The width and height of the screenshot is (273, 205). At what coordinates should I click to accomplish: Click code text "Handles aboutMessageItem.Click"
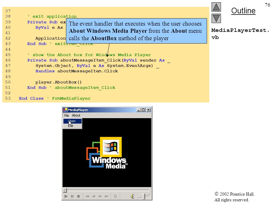click(x=77, y=71)
